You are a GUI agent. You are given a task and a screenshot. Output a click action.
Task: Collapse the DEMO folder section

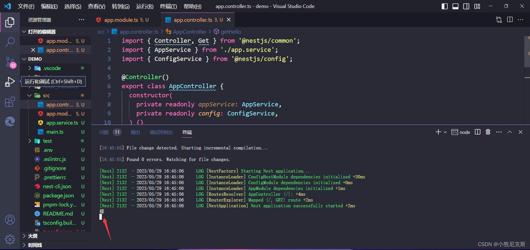55,59
